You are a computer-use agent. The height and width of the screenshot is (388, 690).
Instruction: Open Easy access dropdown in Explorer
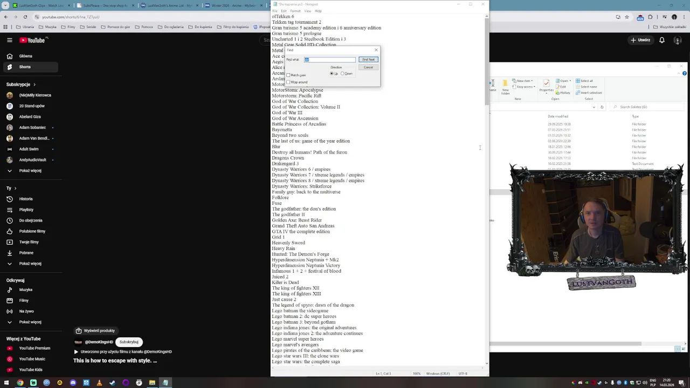(x=525, y=87)
